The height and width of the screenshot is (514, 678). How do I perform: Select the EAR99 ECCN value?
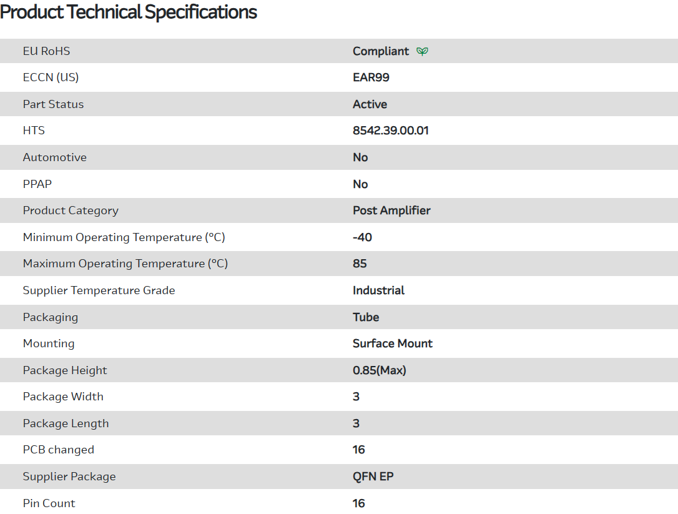pos(371,77)
